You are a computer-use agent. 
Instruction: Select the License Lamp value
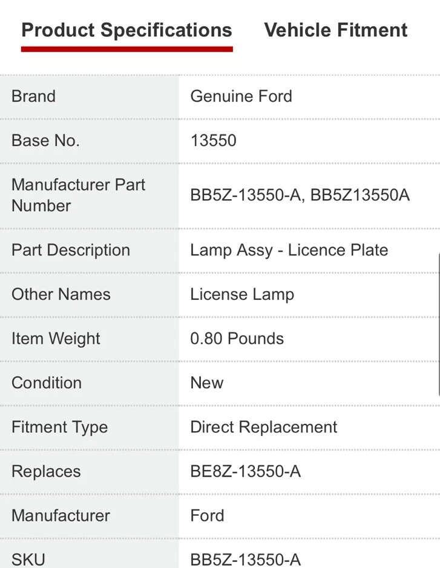[242, 294]
